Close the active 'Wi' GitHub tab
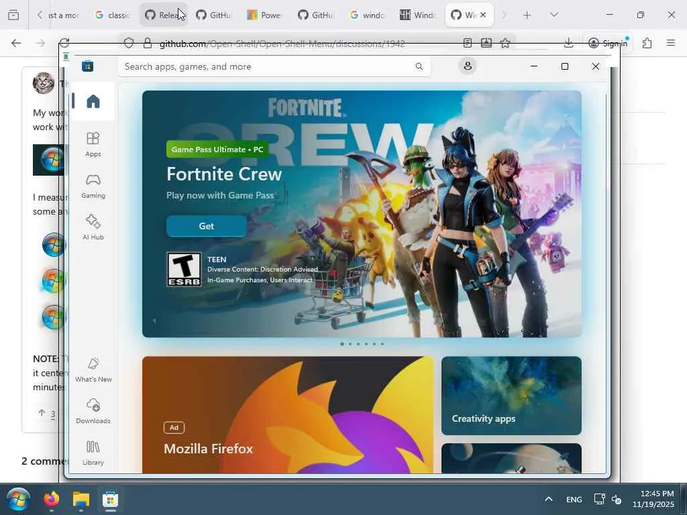687x515 pixels. click(x=483, y=15)
